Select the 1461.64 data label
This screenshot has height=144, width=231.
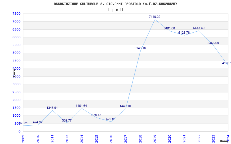pyautogui.click(x=81, y=106)
